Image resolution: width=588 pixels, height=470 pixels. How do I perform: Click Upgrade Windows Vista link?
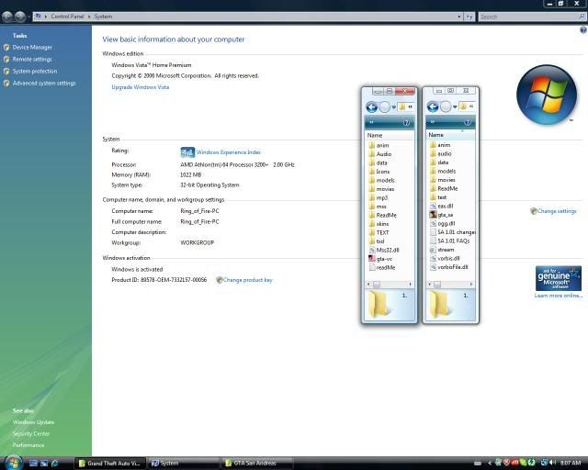coord(141,87)
